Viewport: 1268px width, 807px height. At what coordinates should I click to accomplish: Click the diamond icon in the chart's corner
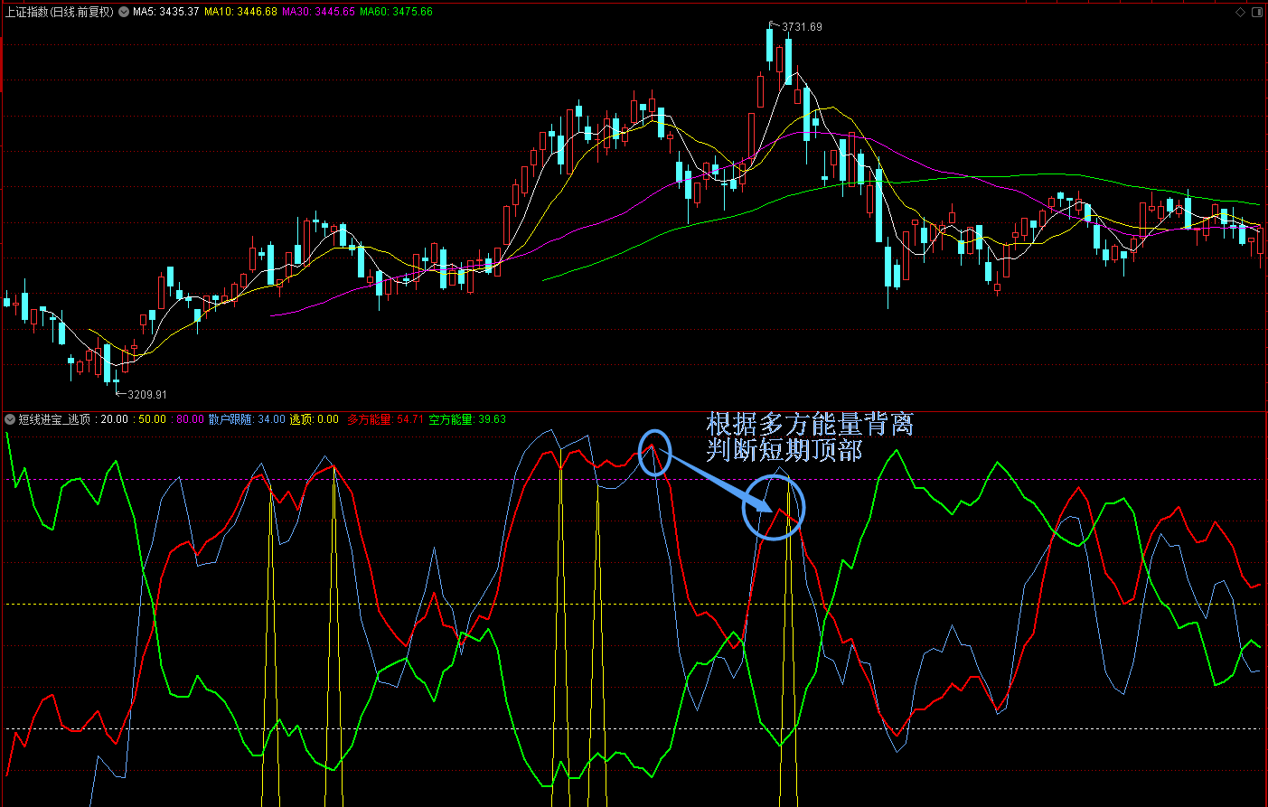pyautogui.click(x=1241, y=12)
